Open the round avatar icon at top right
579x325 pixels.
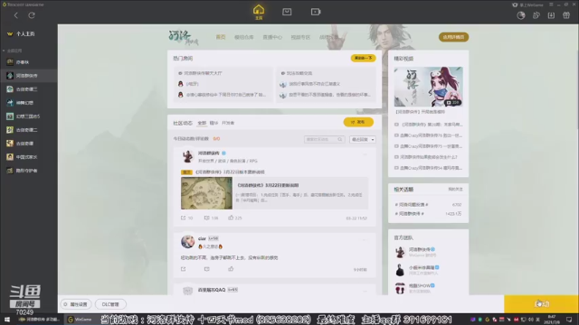pos(521,15)
